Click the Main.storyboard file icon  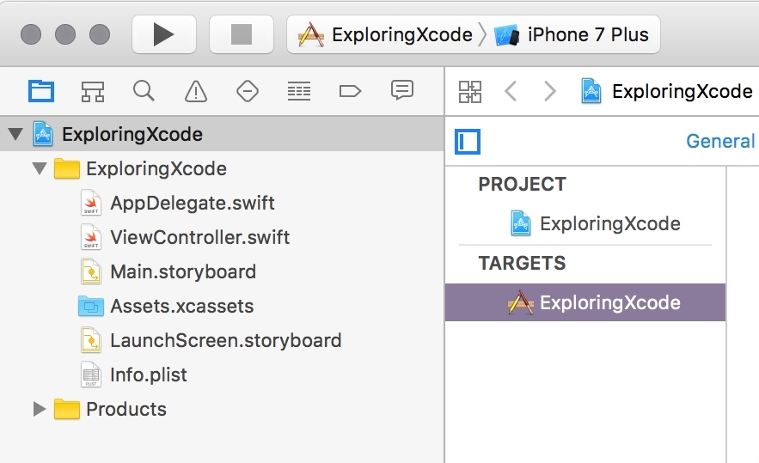tap(91, 272)
